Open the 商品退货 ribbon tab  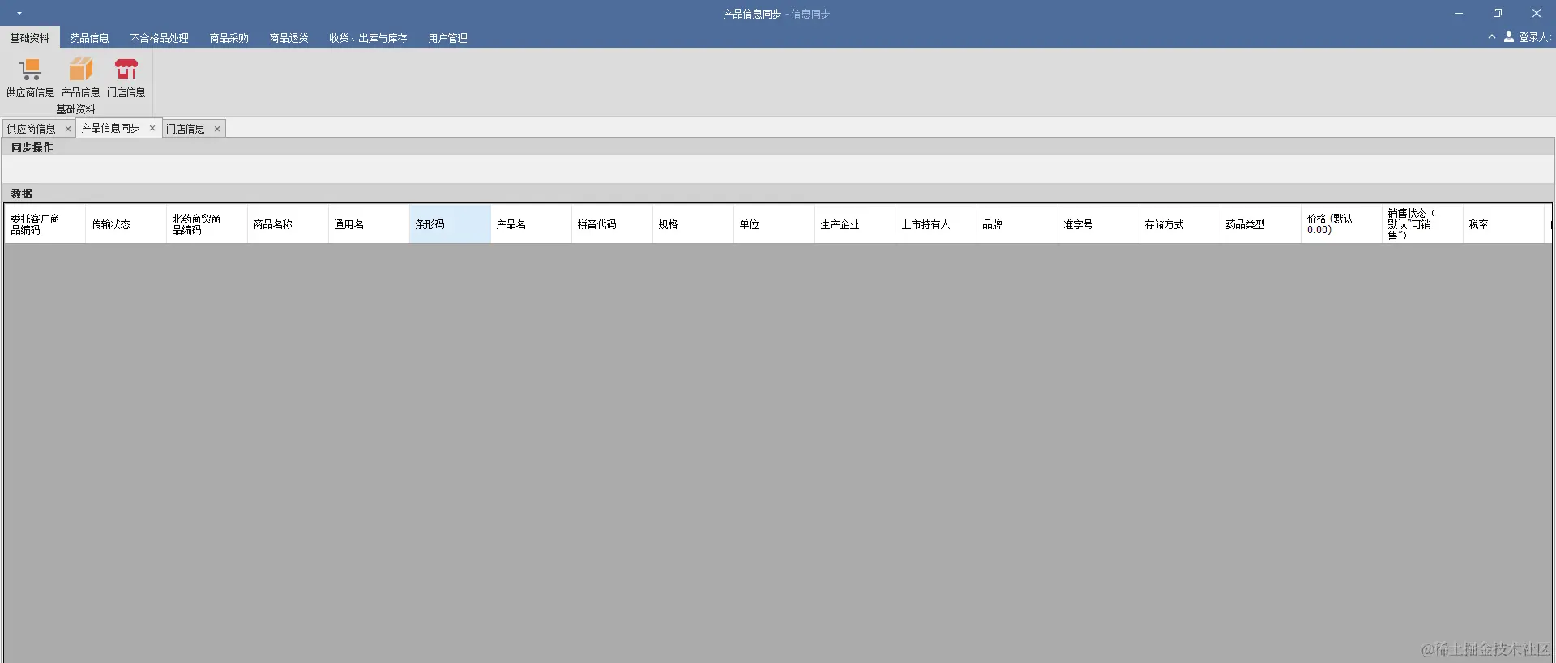(289, 38)
